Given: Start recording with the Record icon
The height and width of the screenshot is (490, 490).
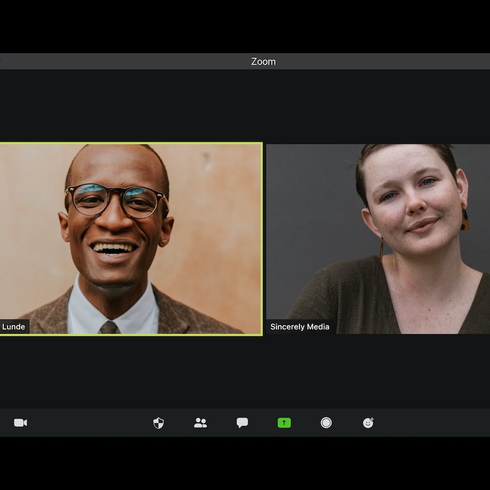Looking at the screenshot, I should pos(326,423).
